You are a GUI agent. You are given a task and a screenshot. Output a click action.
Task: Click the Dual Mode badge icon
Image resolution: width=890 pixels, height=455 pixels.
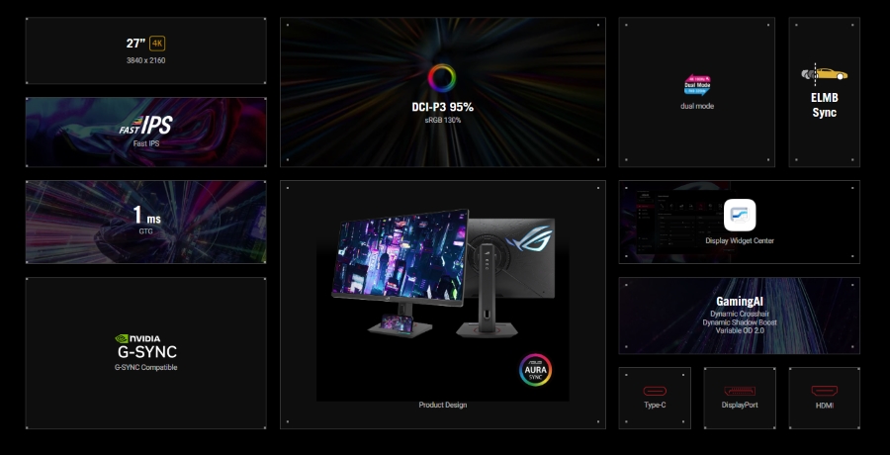(x=697, y=85)
